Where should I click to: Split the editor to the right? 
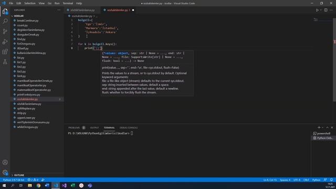coord(325,10)
